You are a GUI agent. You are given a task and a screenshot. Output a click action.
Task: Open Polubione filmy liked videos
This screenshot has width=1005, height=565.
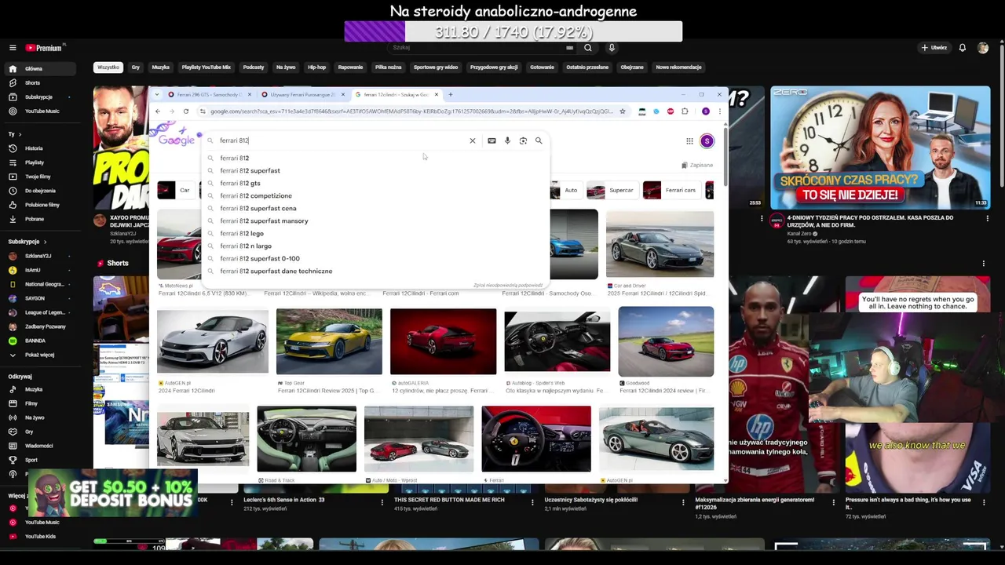pos(42,205)
